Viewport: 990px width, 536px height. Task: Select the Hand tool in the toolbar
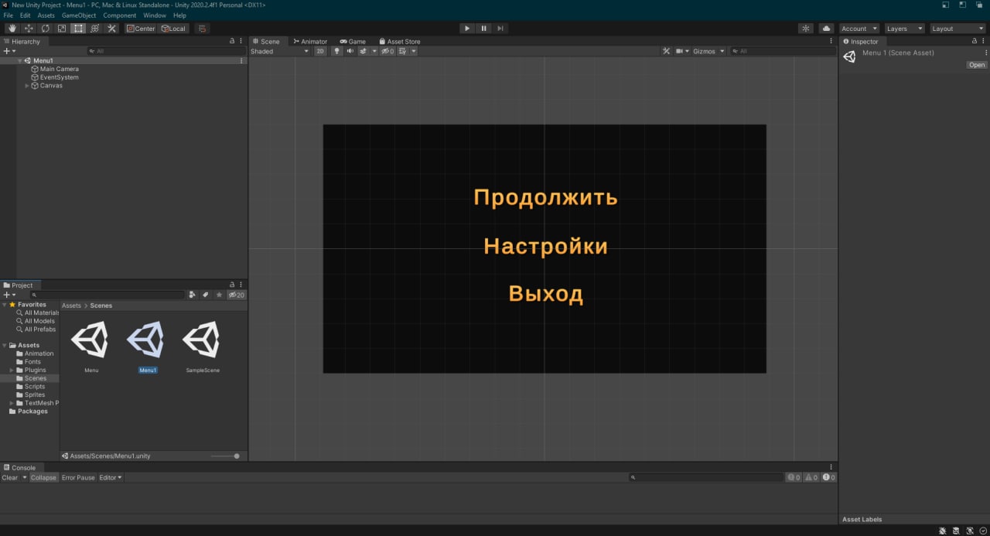click(x=12, y=29)
